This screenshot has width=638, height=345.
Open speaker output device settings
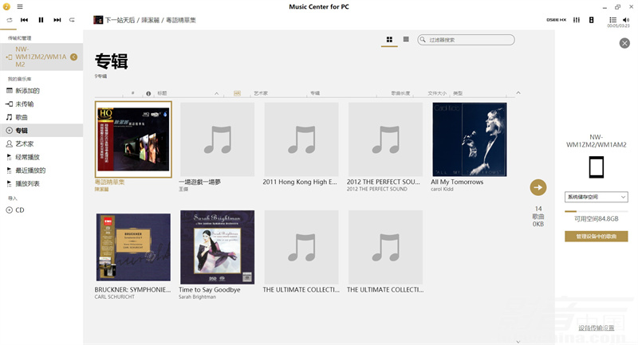[x=591, y=19]
